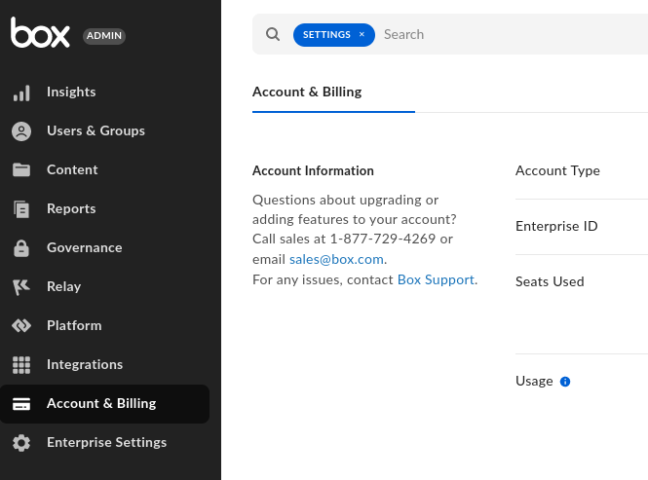Click the Governance lock icon

coord(21,248)
